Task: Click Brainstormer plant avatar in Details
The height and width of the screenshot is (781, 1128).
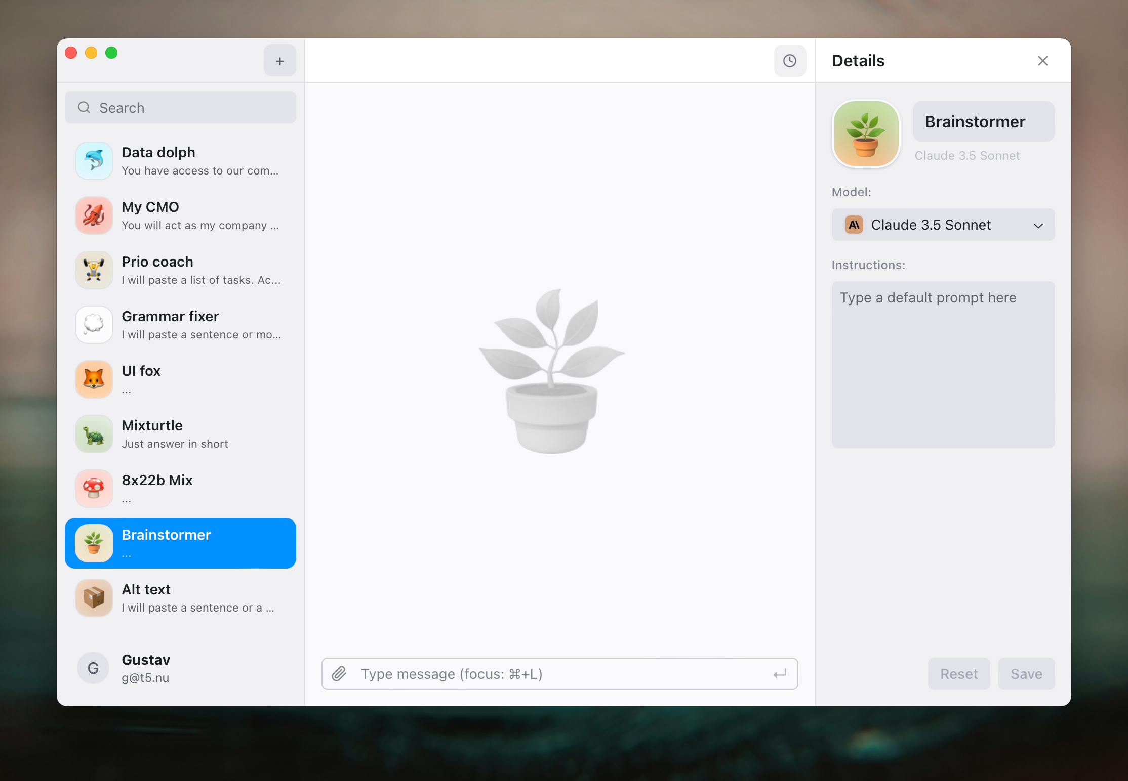Action: tap(866, 134)
